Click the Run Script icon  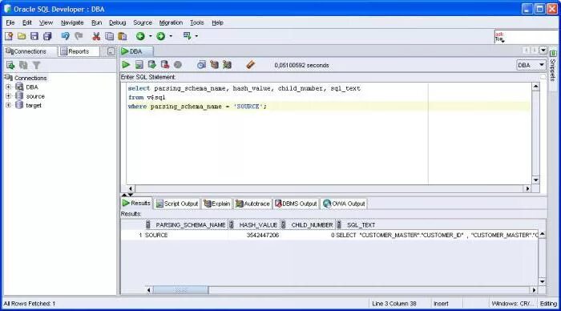click(139, 65)
